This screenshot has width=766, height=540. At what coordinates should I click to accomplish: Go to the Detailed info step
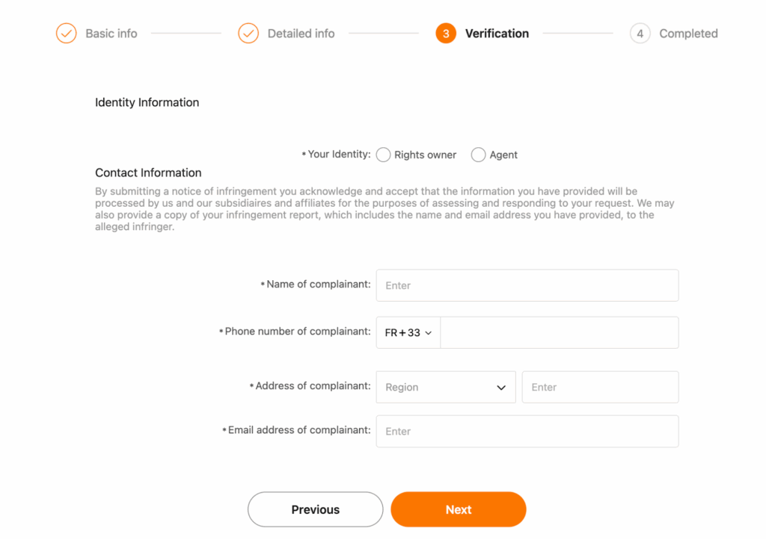pos(301,33)
